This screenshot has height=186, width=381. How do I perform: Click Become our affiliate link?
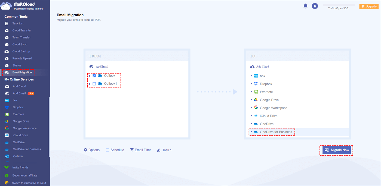pos(25,175)
